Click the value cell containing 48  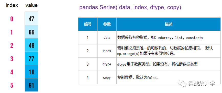point(31,45)
